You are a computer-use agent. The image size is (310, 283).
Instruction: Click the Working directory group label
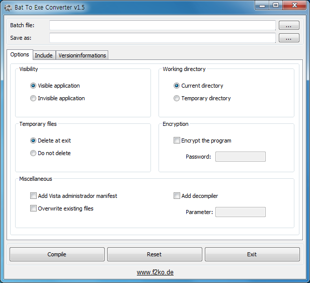[184, 69]
